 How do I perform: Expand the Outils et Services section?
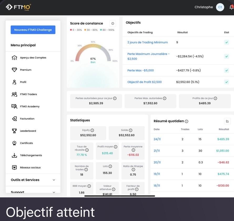(33, 180)
